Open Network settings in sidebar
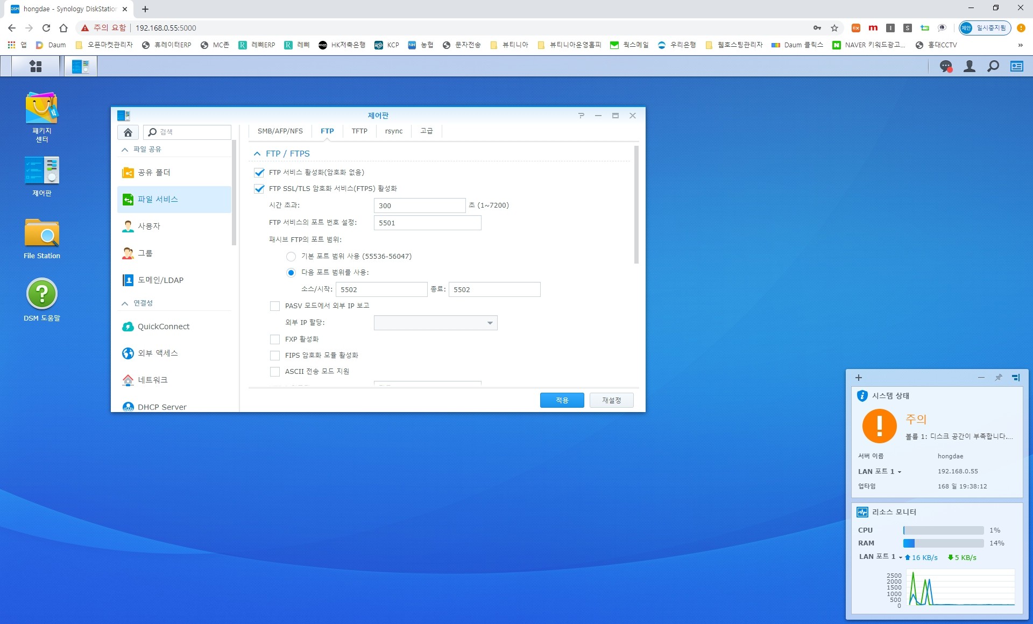Screen dimensions: 1033x624 point(174,380)
